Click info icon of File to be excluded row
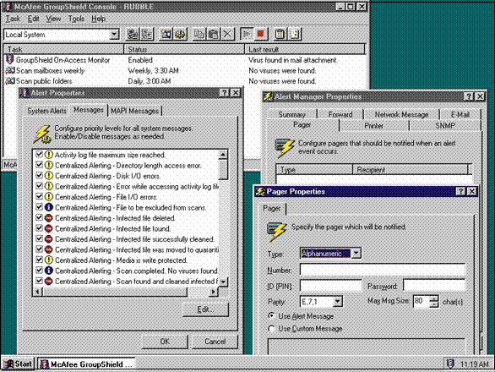The image size is (495, 372). [x=48, y=207]
